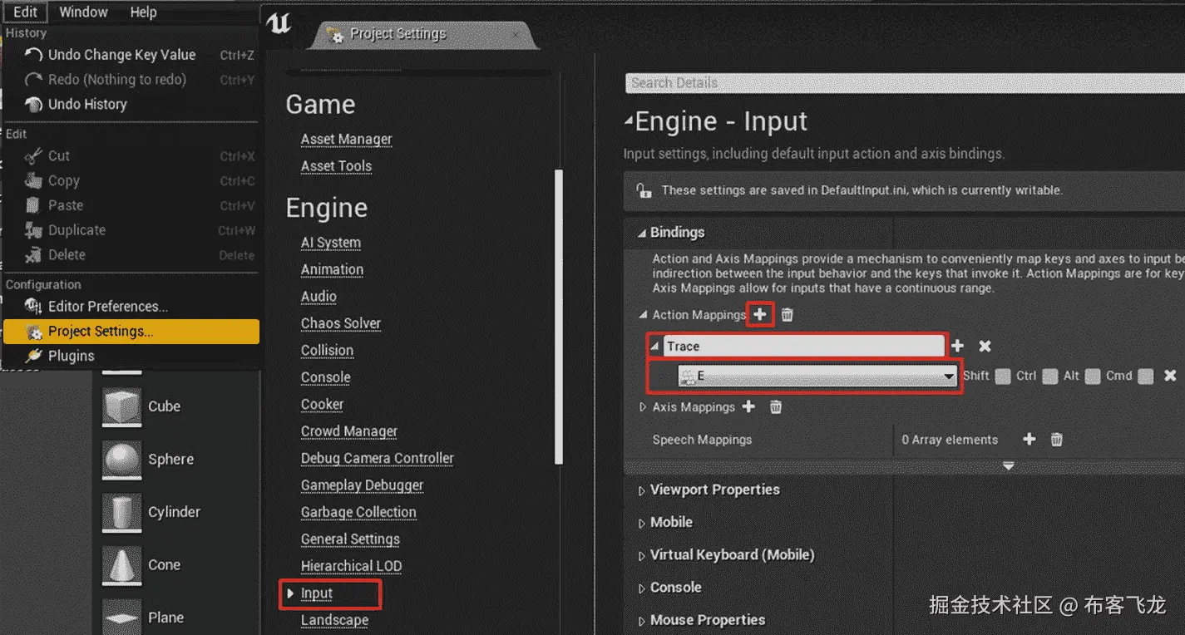
Task: Open the E key selection dropdown
Action: pyautogui.click(x=817, y=377)
